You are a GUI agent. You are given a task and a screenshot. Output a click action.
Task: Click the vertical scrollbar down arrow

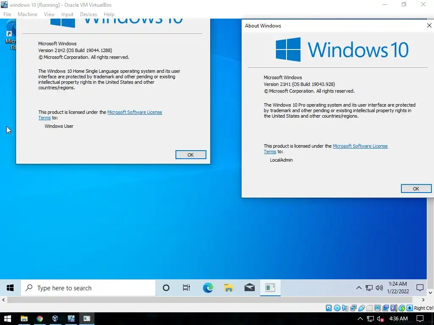(430, 292)
